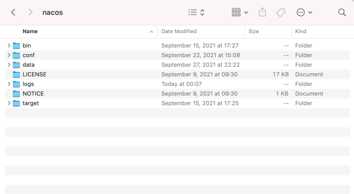
Task: Expand the data folder
Action: click(9, 65)
